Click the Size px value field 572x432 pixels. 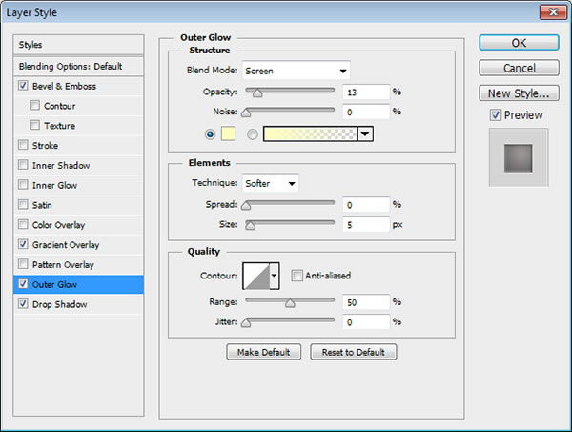(366, 224)
